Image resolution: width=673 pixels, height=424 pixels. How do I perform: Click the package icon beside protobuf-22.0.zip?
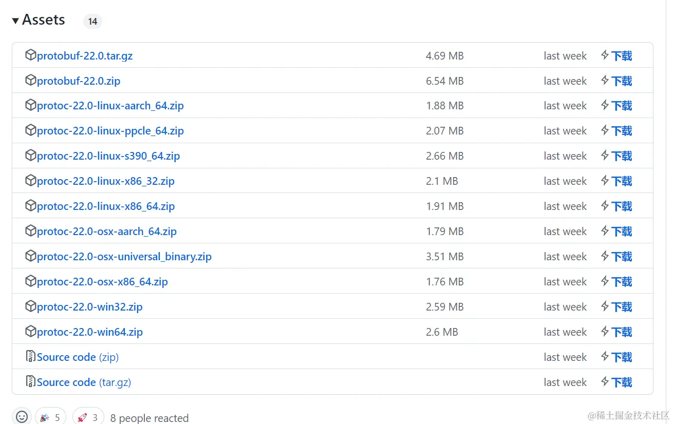(31, 80)
